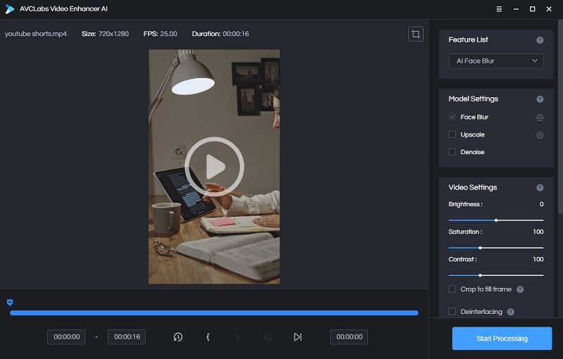Click Start Processing button

502,339
